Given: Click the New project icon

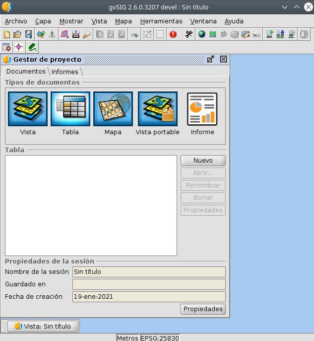Looking at the screenshot, I should [6, 34].
